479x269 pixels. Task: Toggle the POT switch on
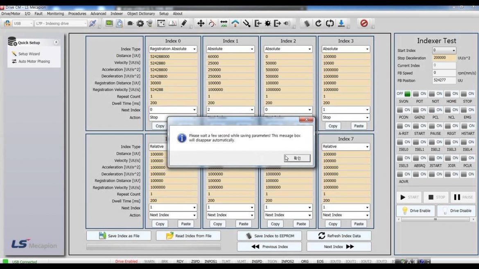[x=419, y=94]
